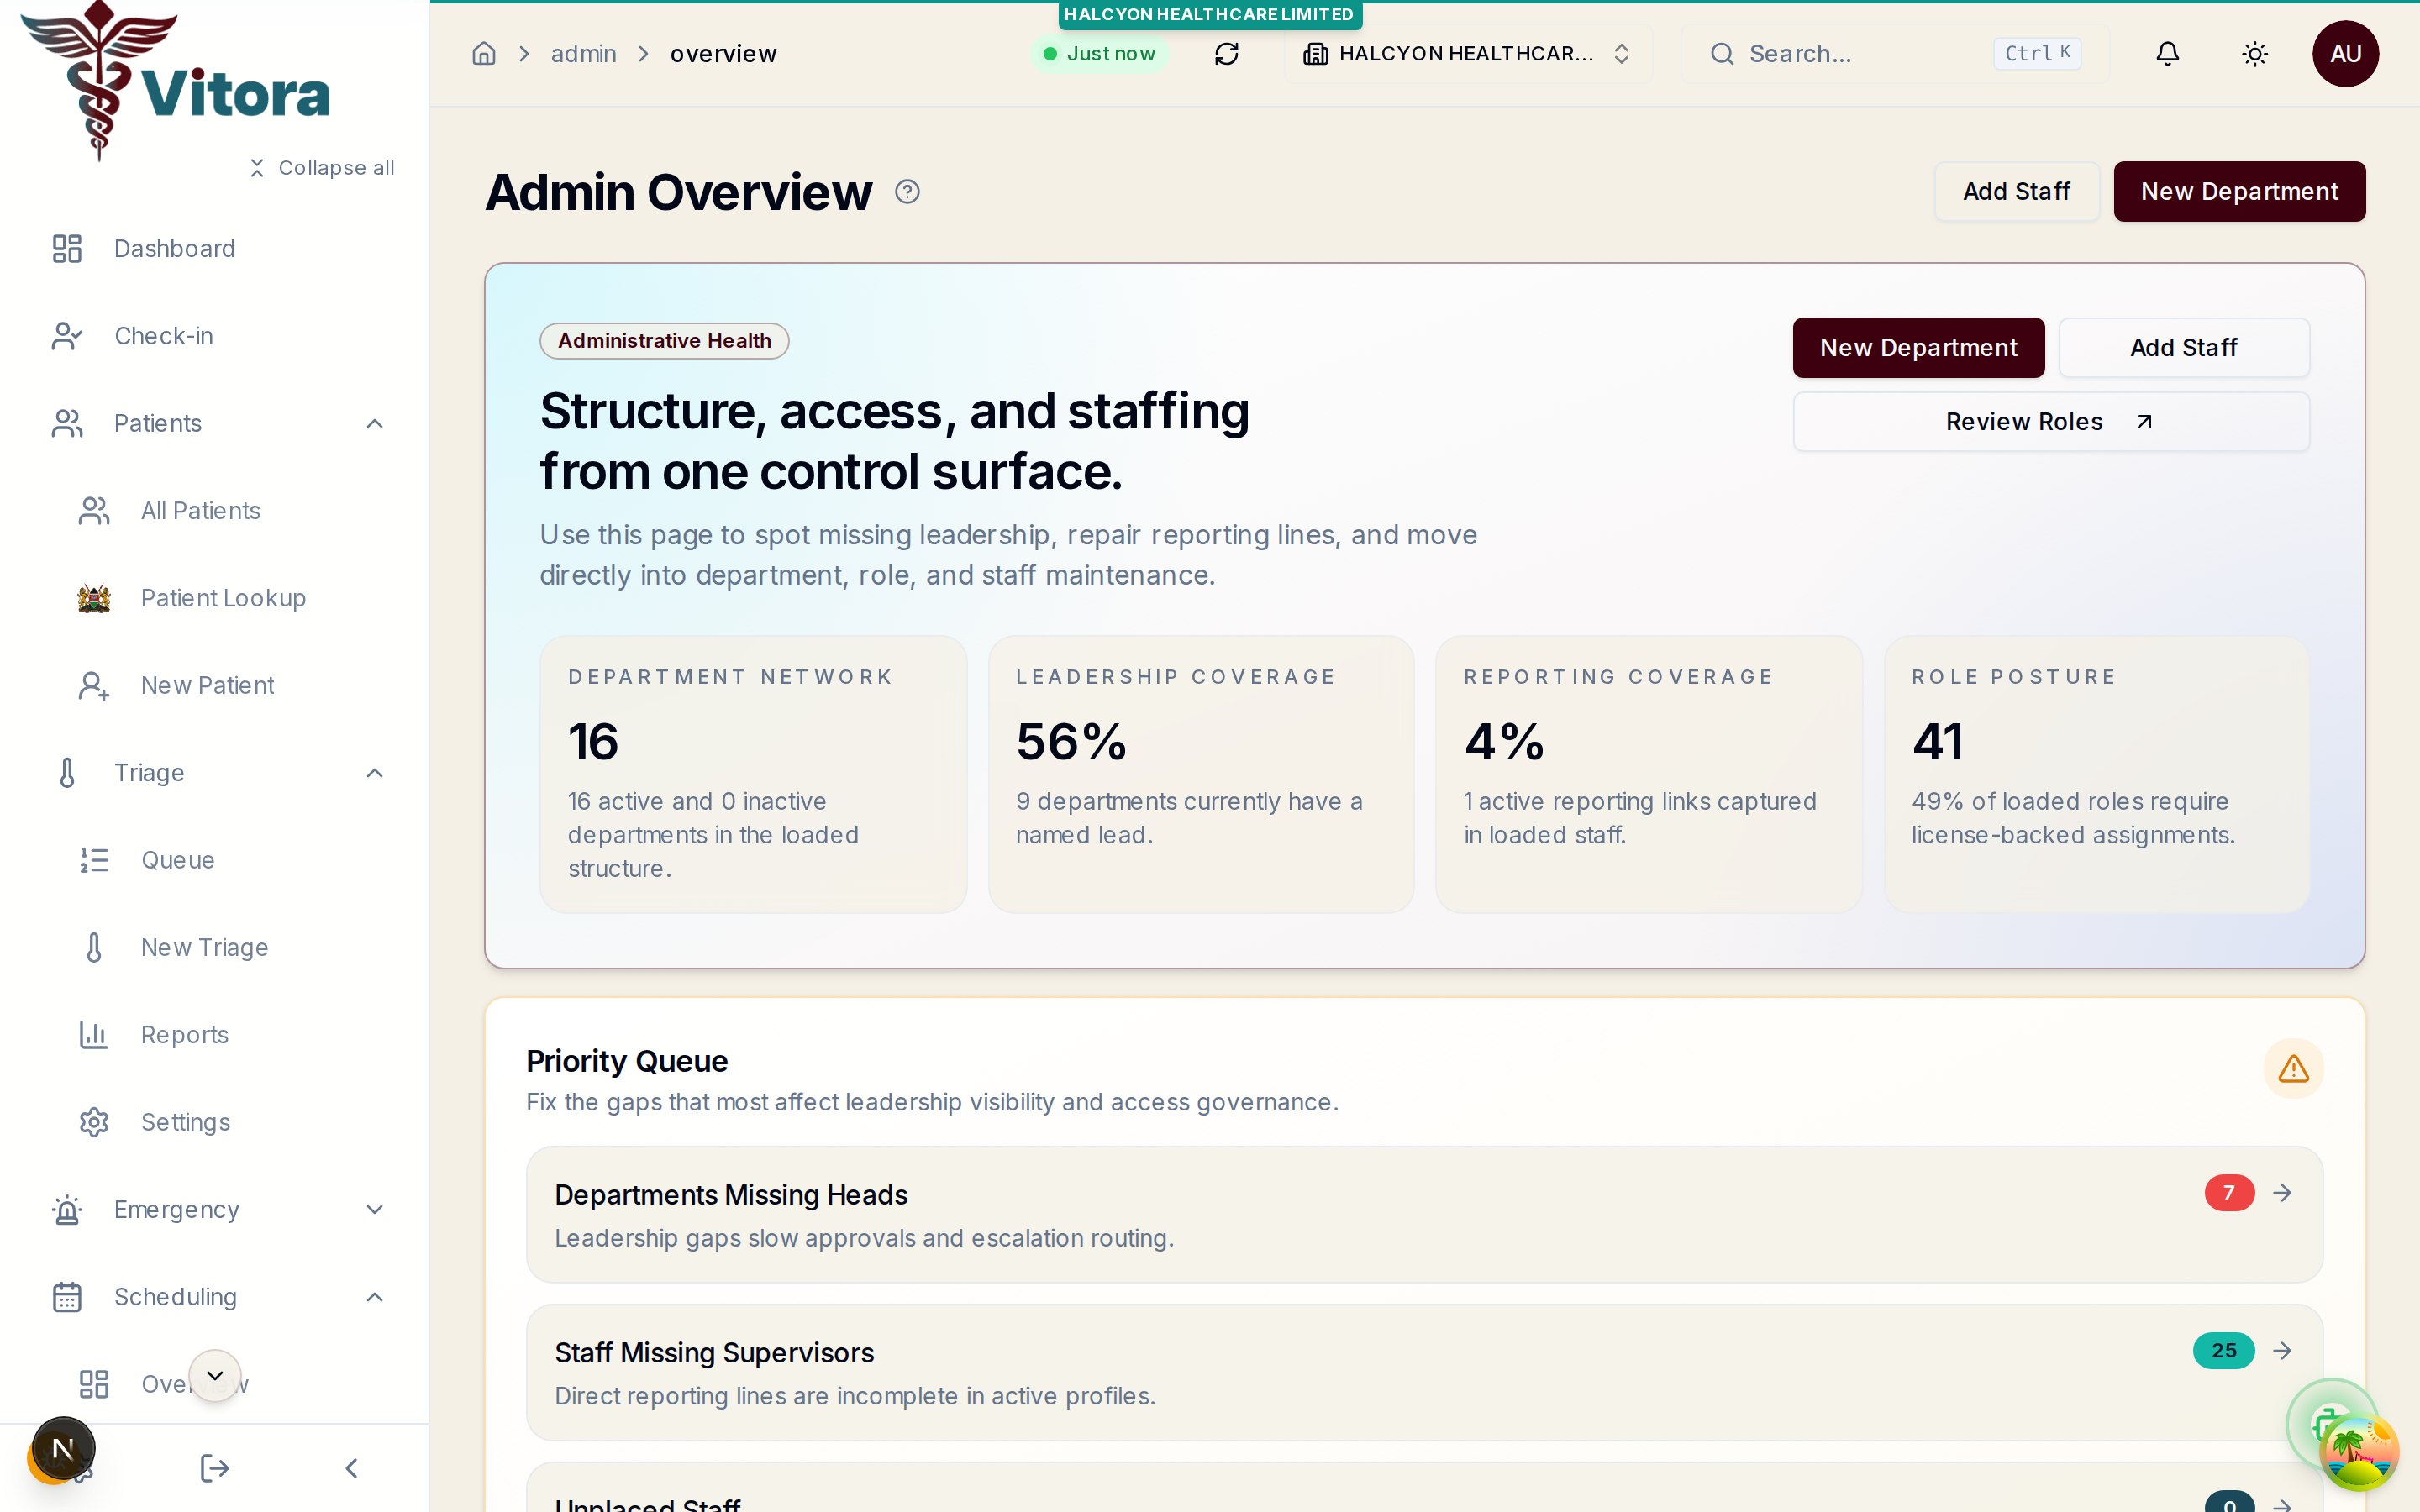Click the Just now sync status pill
This screenshot has width=2420, height=1512.
1100,54
